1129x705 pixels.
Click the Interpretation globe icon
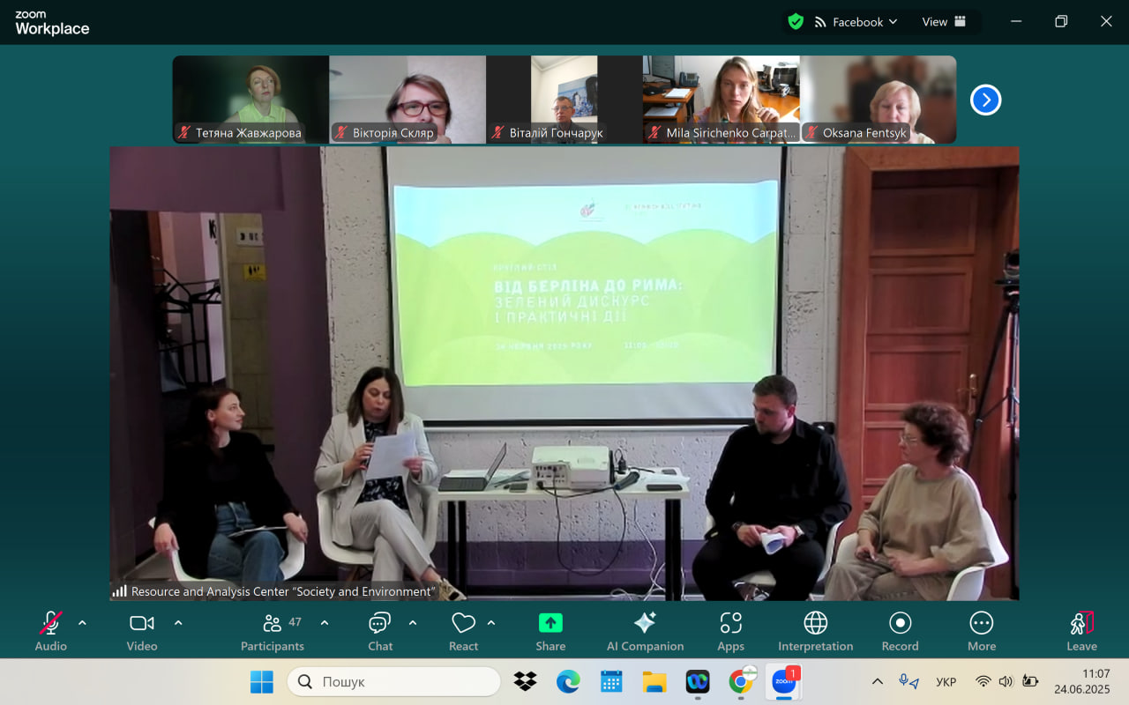pos(815,624)
